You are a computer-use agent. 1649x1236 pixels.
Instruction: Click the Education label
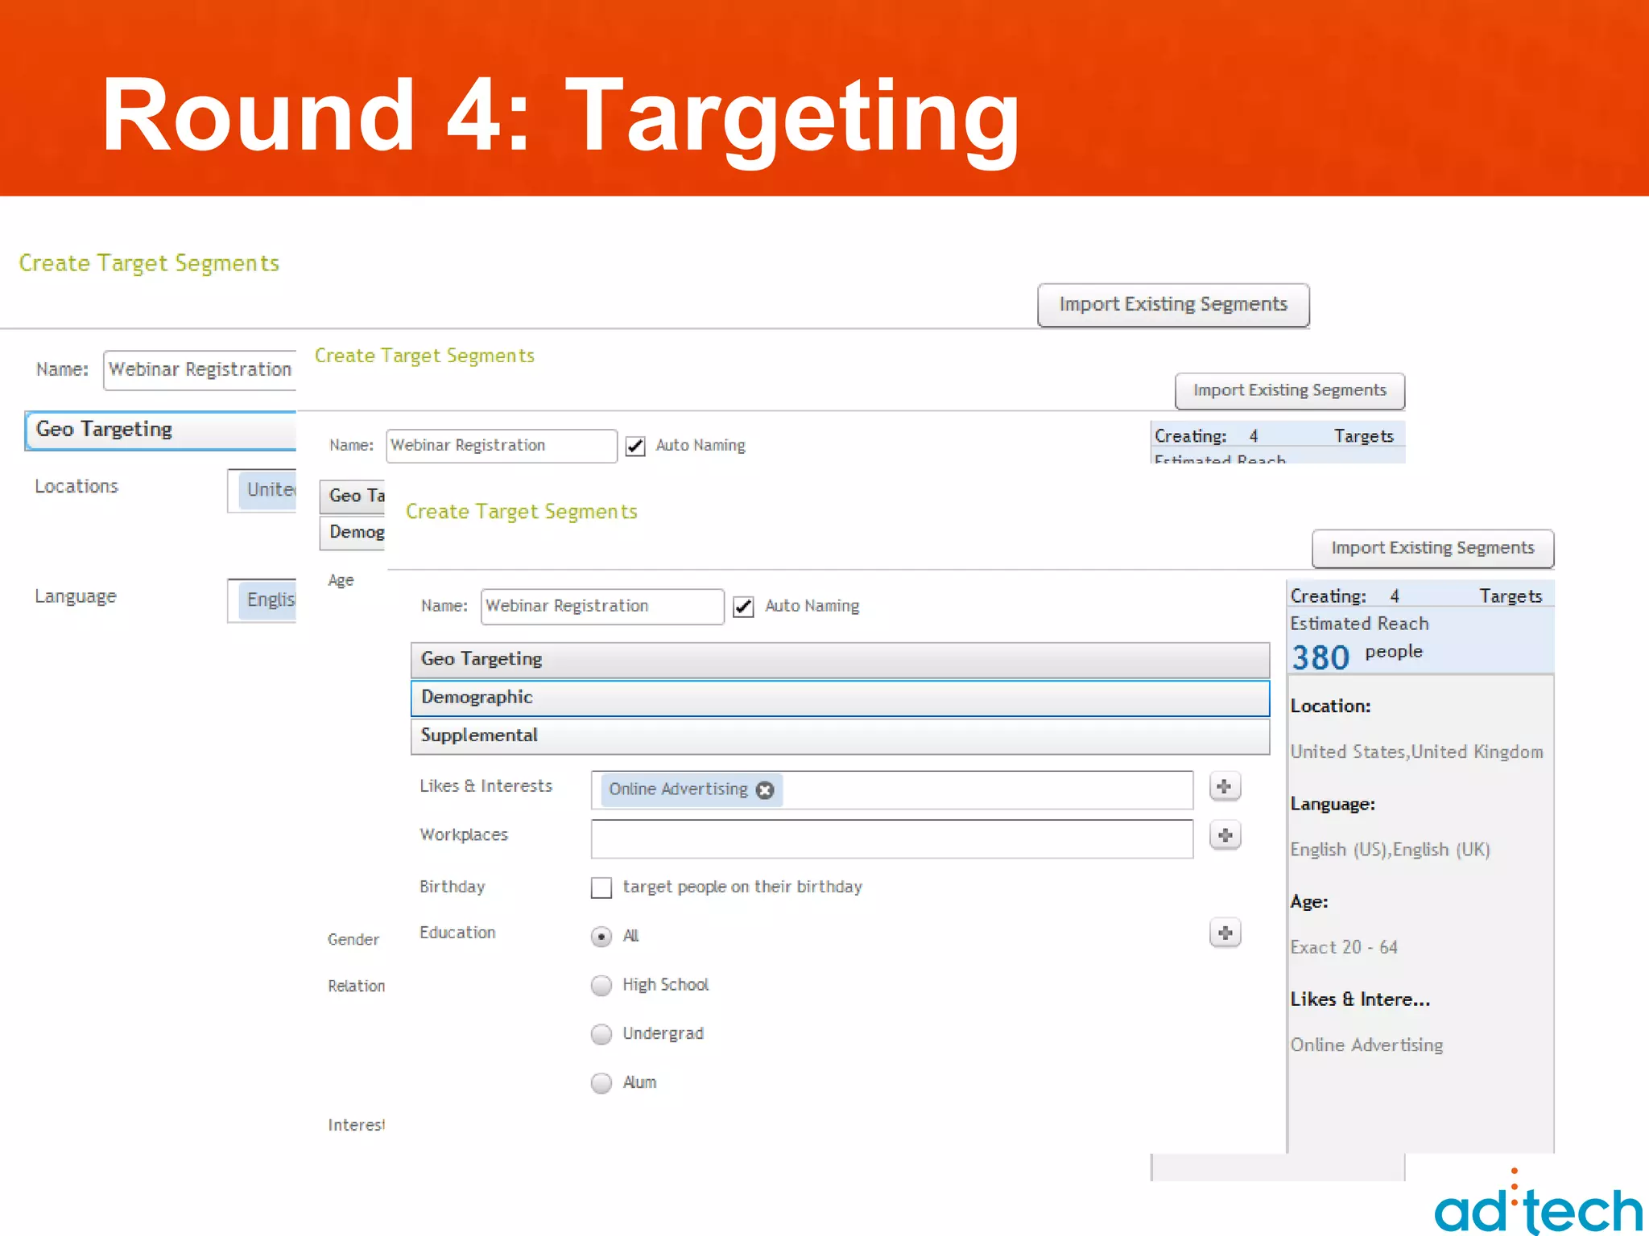(457, 933)
